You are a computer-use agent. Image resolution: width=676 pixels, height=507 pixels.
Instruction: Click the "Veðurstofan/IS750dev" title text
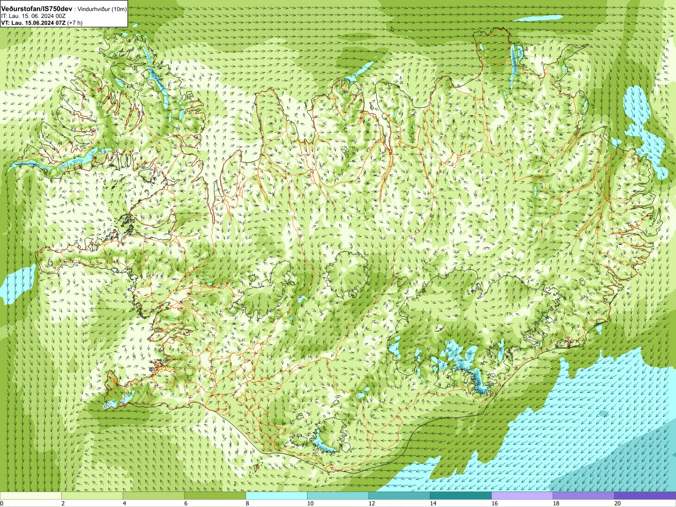pyautogui.click(x=37, y=9)
